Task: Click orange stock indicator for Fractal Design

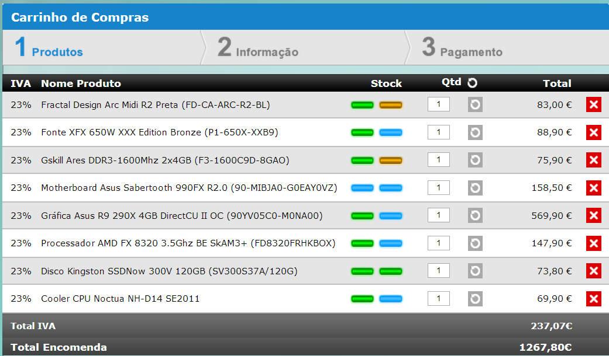Action: click(x=390, y=105)
